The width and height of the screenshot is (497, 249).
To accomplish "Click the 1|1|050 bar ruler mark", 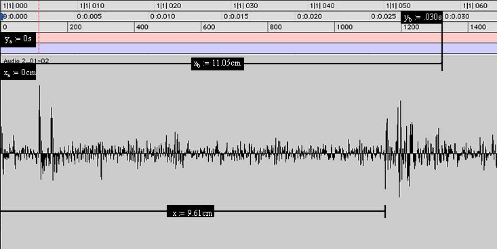I will point(399,5).
